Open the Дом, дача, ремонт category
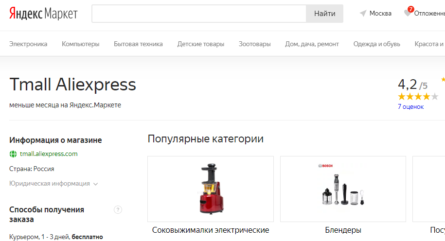The height and width of the screenshot is (241, 445). [312, 44]
